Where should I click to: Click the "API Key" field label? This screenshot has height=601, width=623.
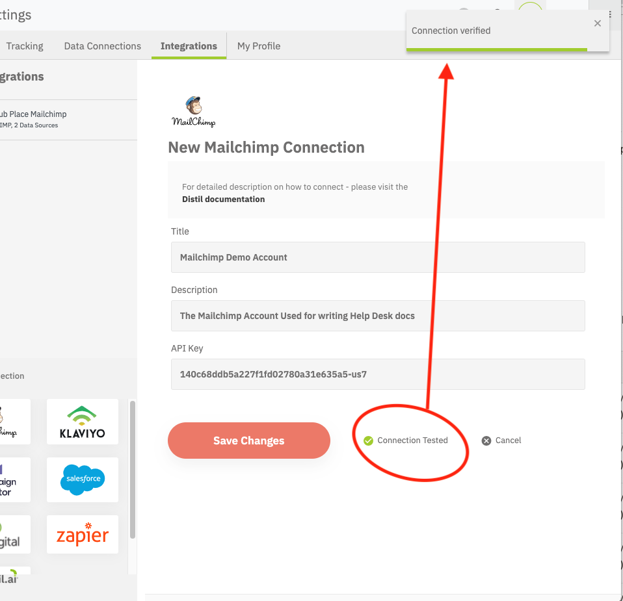(187, 348)
